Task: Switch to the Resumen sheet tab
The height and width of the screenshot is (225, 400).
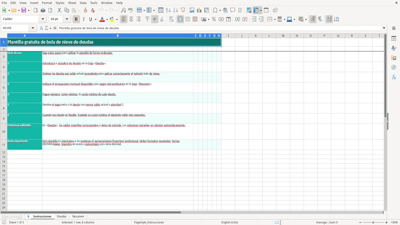Action: click(78, 216)
